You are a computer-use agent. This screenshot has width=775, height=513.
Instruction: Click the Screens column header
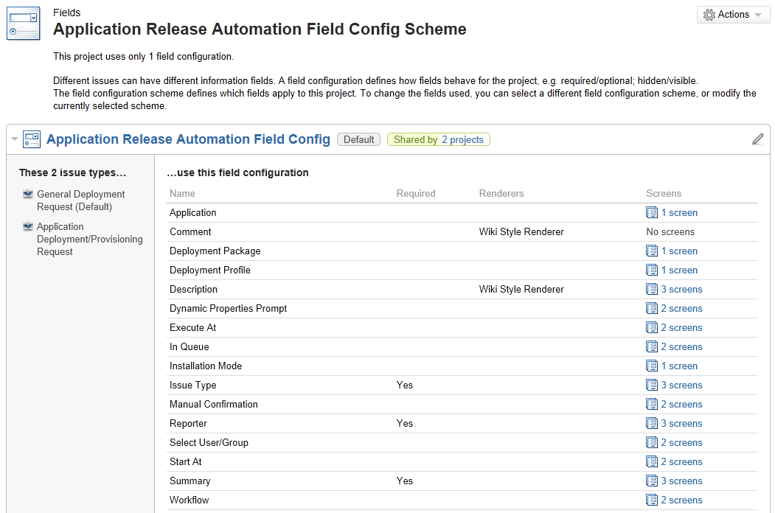click(664, 193)
